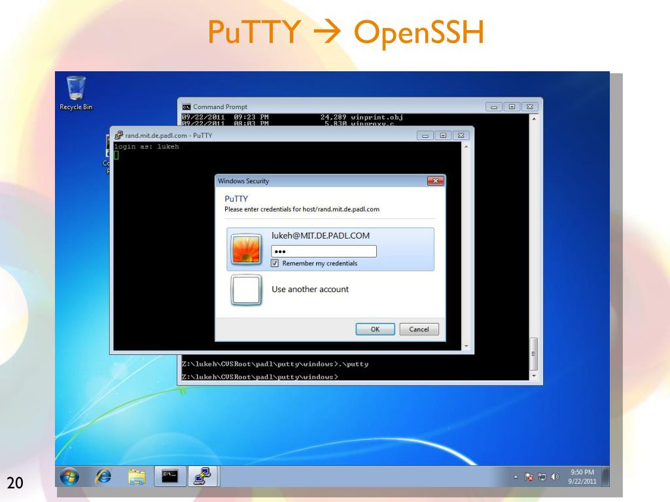The image size is (670, 502).
Task: Choose the Use another account tile
Action: point(330,290)
